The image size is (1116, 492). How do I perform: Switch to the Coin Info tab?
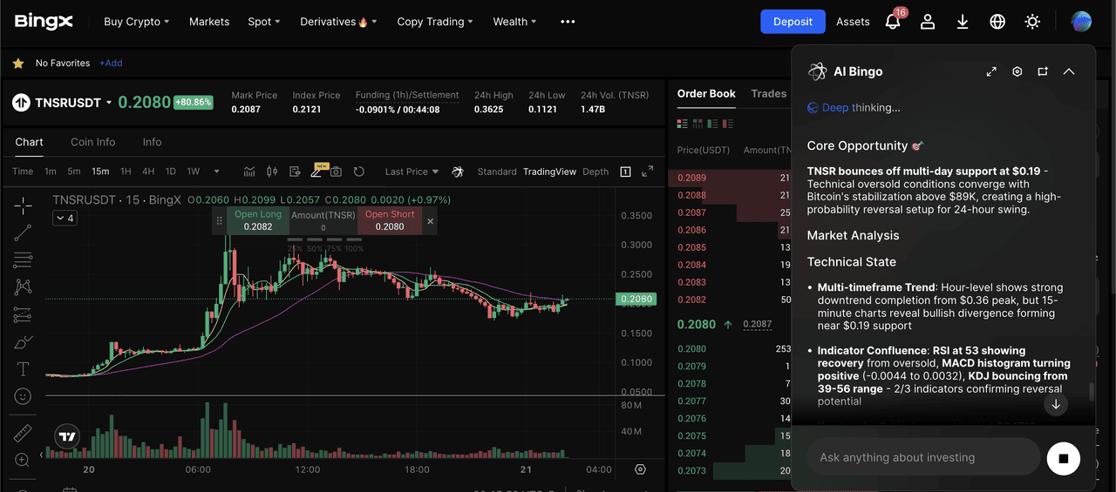pyautogui.click(x=93, y=142)
